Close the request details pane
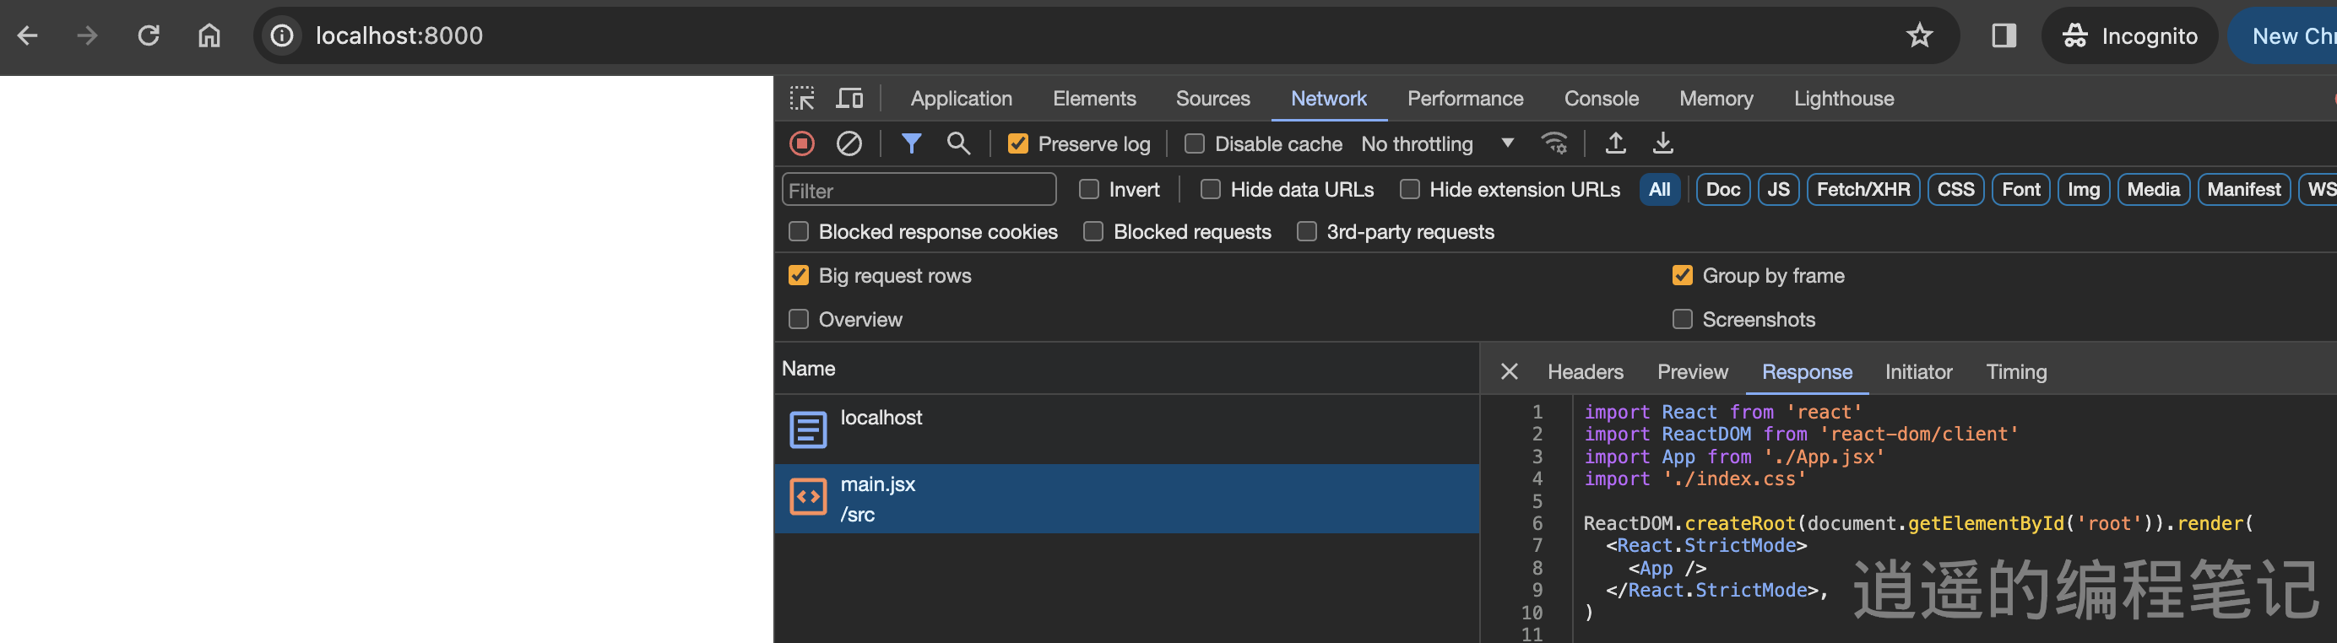 [x=1510, y=372]
